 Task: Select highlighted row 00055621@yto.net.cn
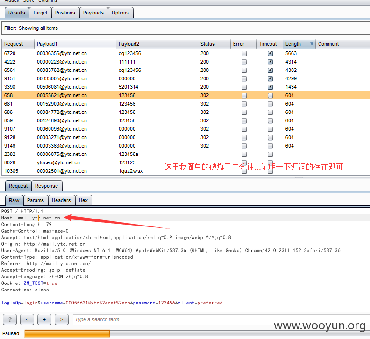pos(186,96)
